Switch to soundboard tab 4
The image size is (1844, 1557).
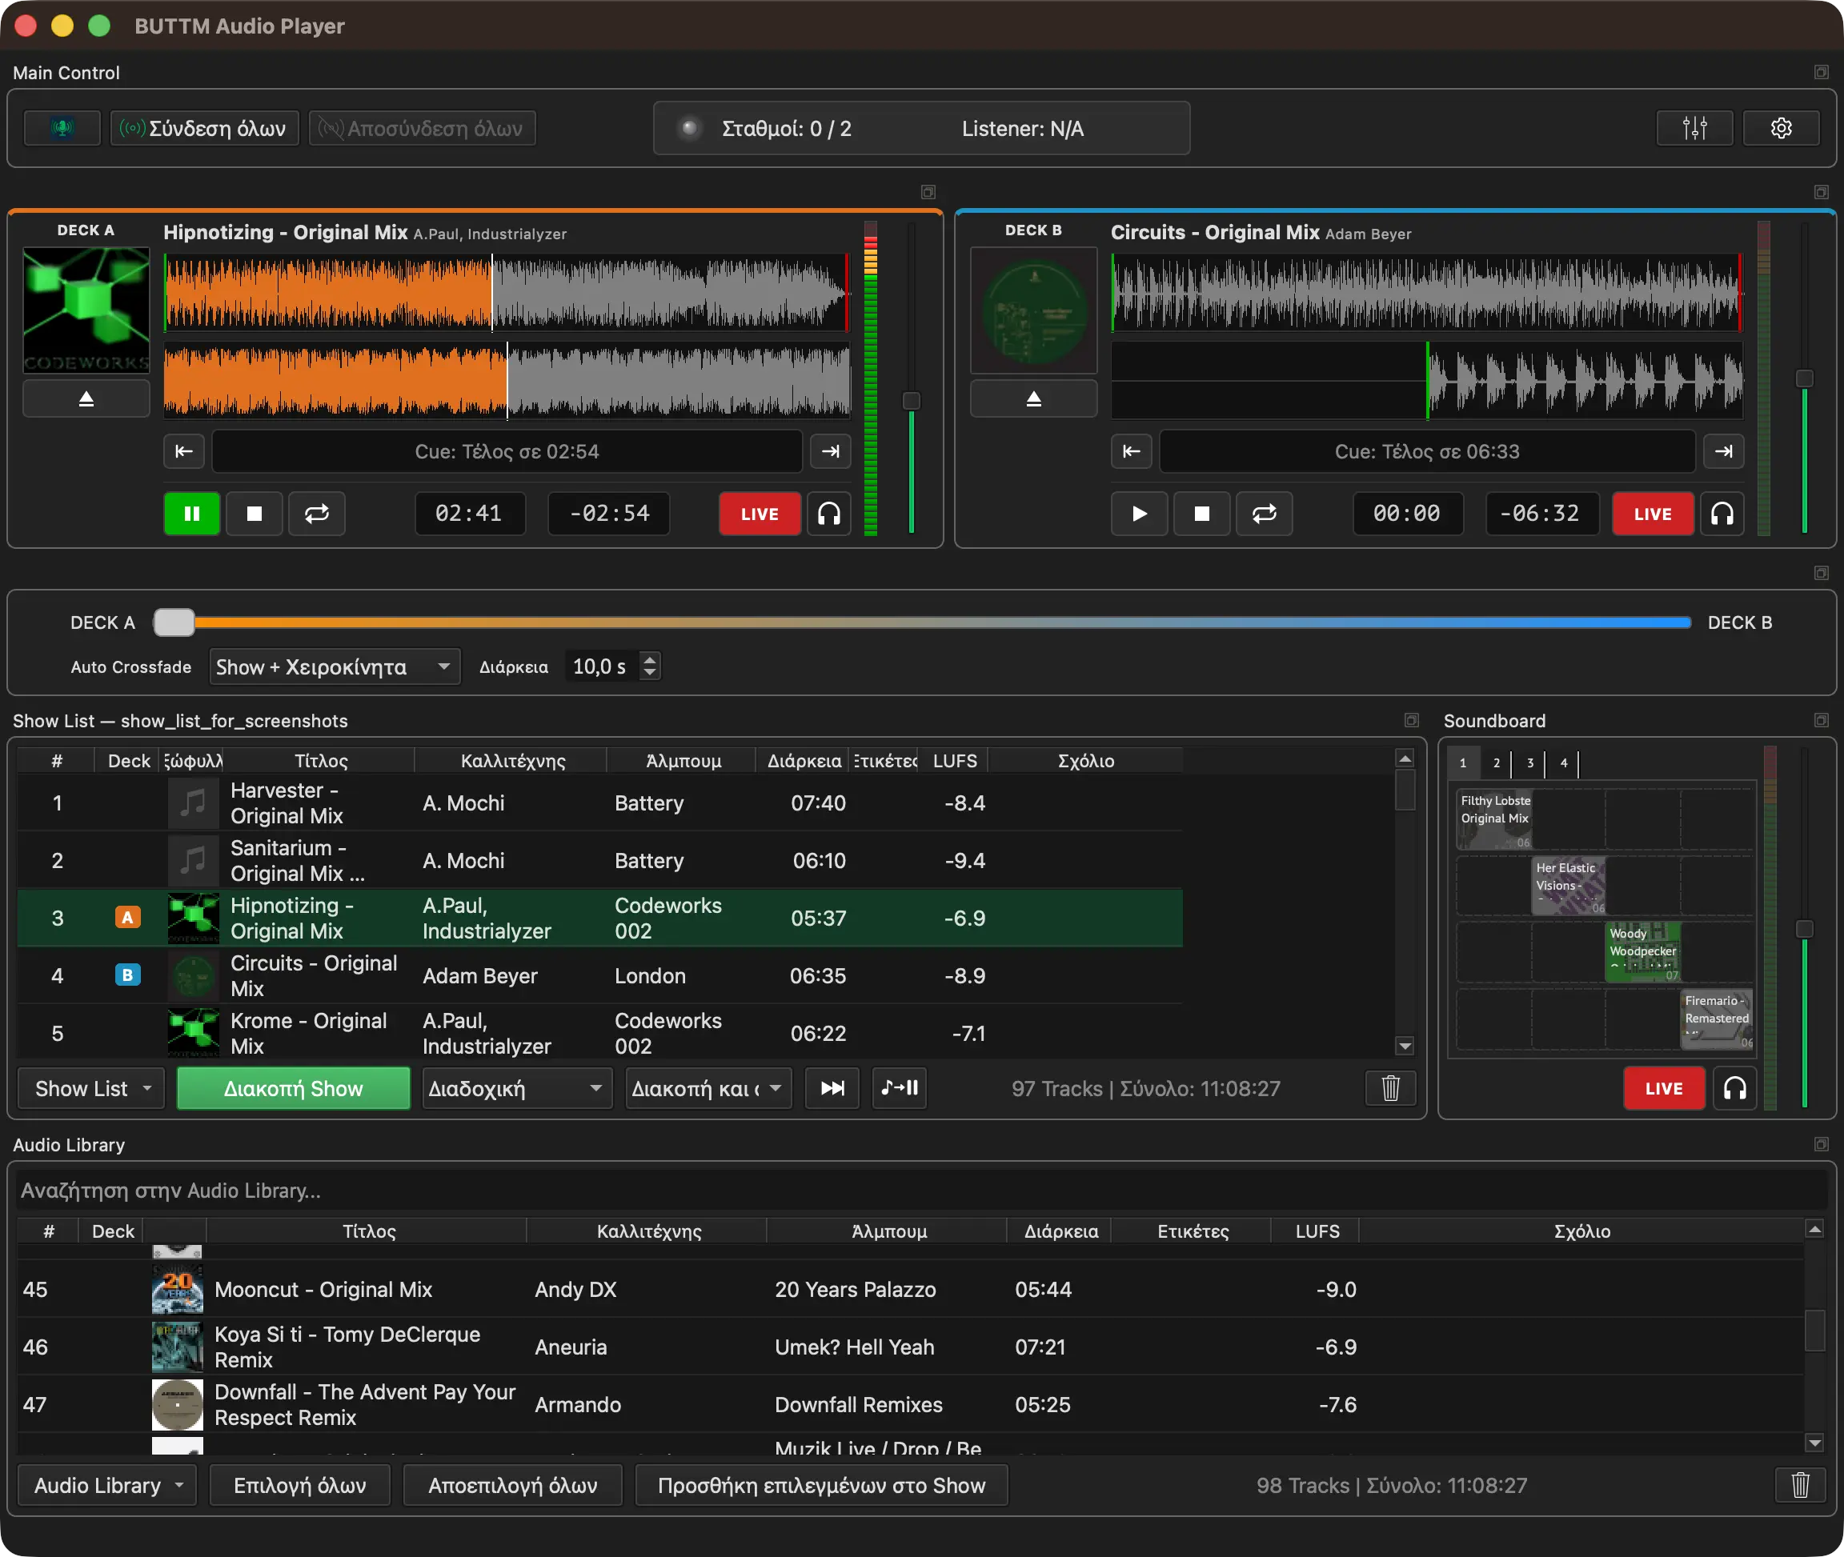pos(1563,762)
